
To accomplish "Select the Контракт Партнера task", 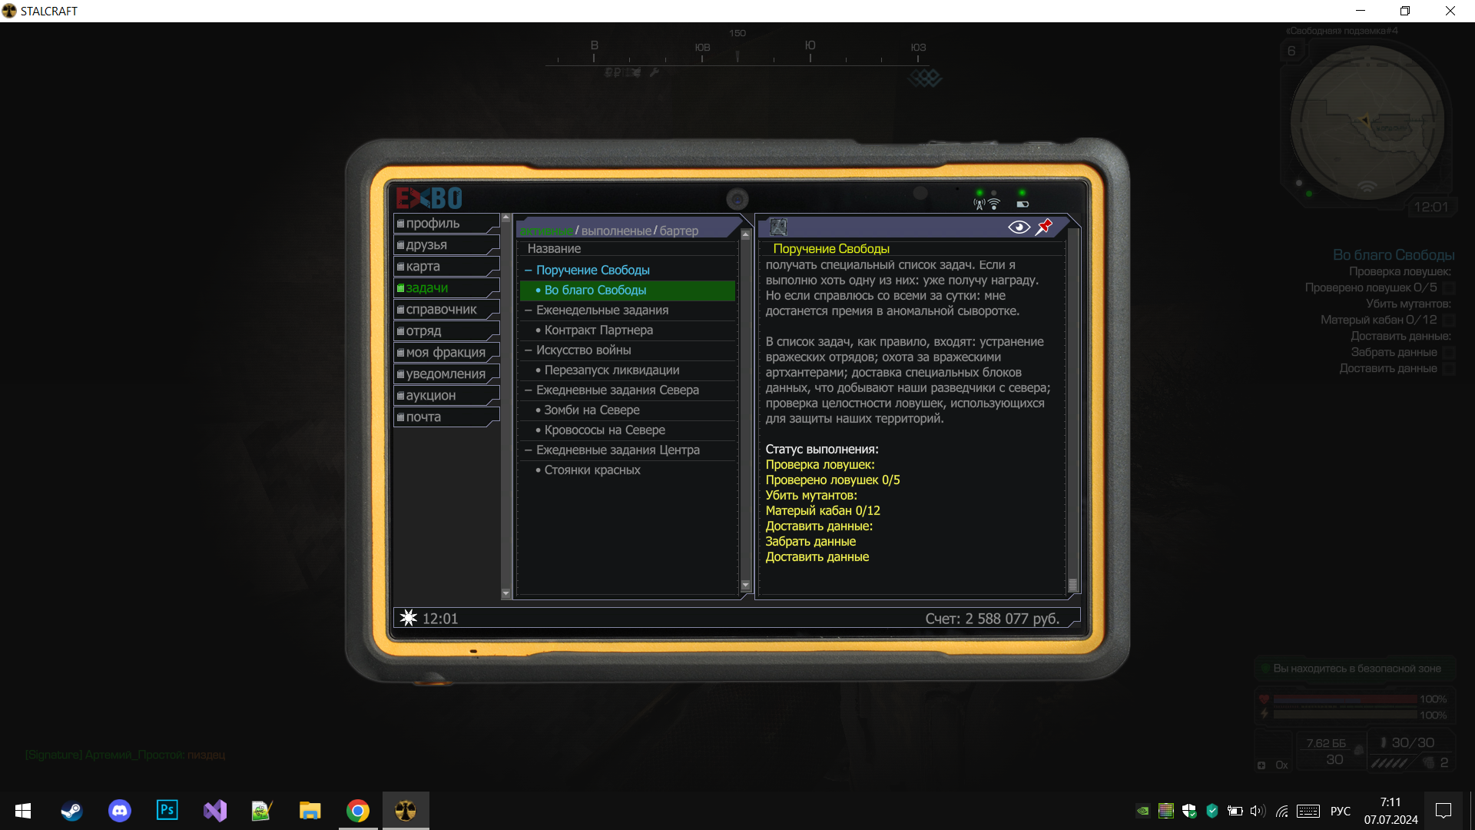I will click(x=628, y=330).
